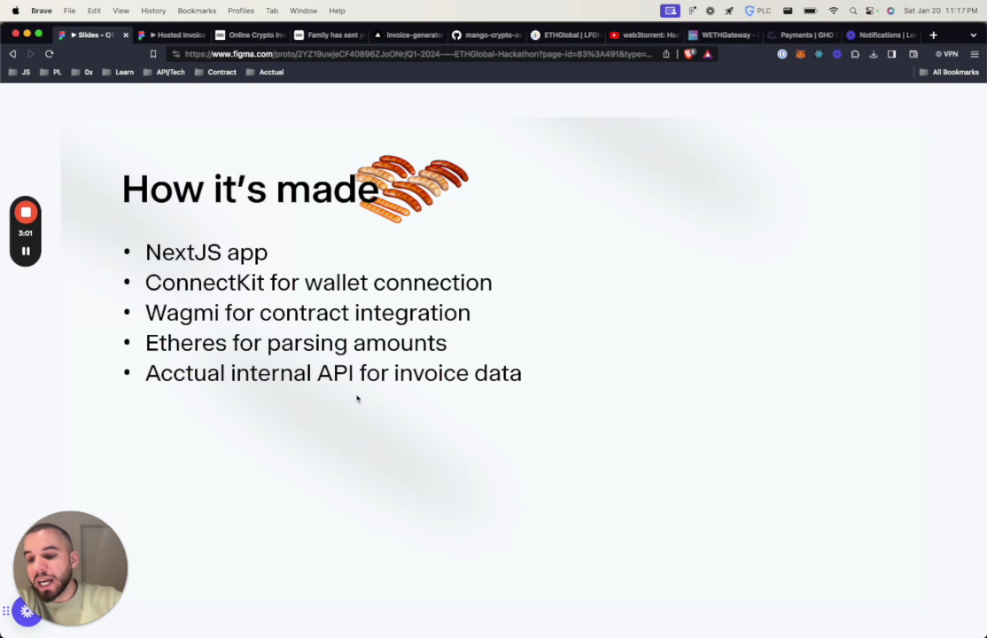Switch to the ETHGlobal tab

click(566, 35)
